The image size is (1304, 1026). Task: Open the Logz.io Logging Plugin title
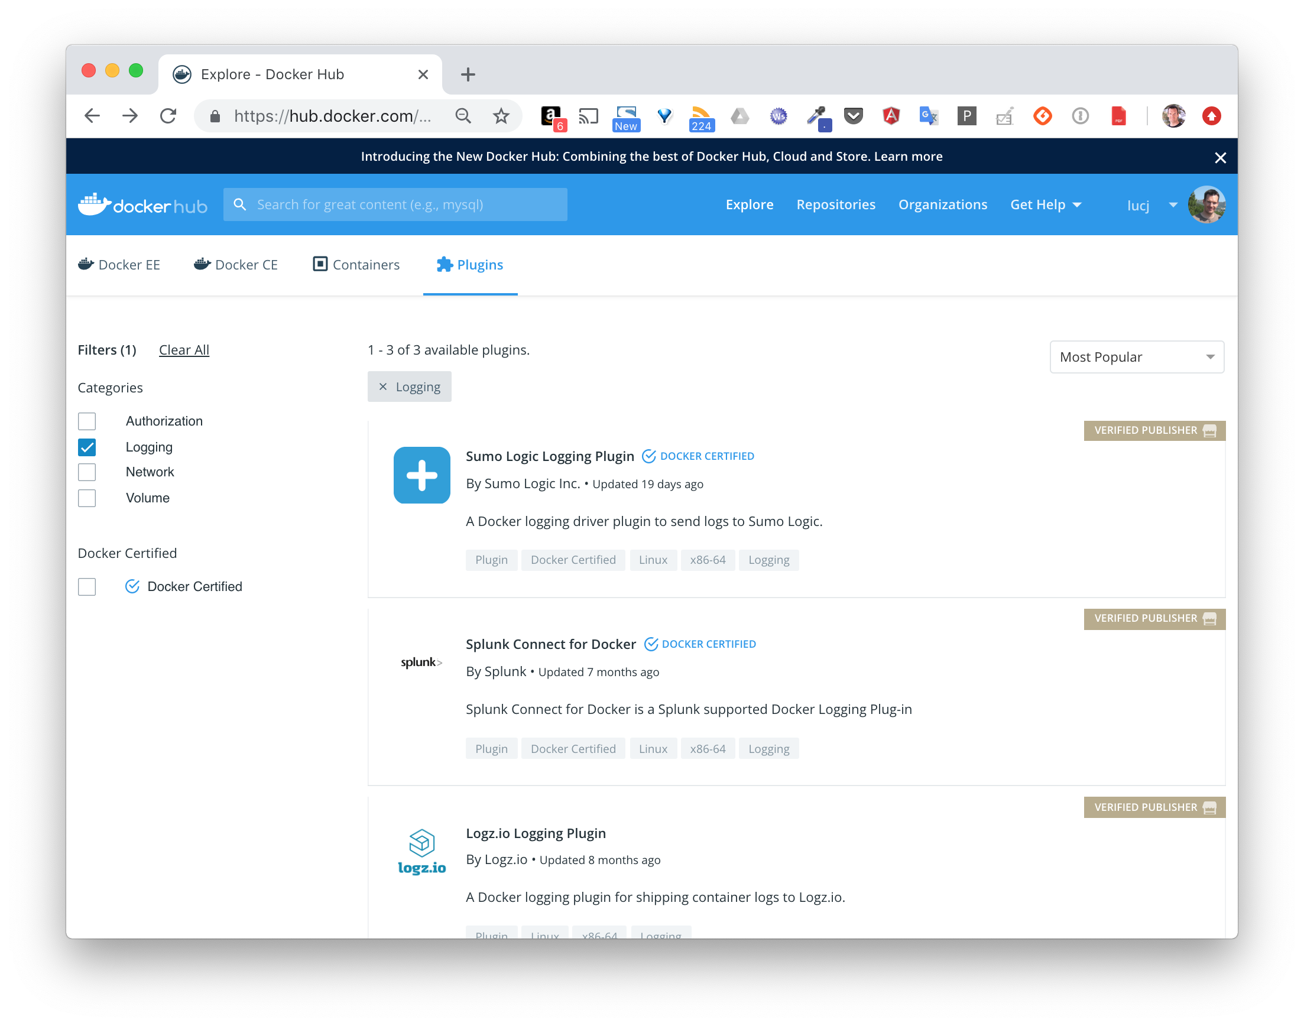coord(536,834)
